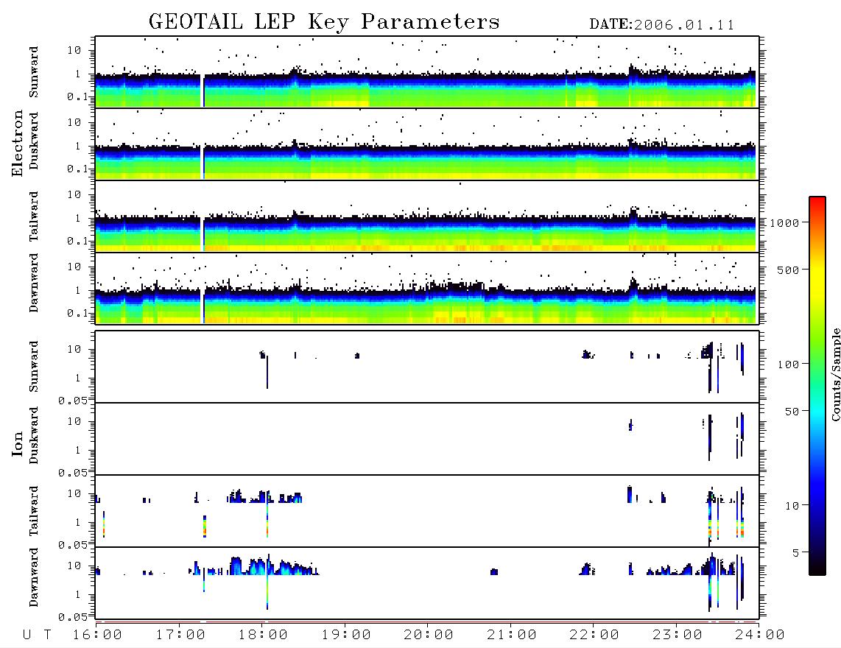The width and height of the screenshot is (841, 648).
Task: Click inside the Electron Tailward spectrogram panel
Action: pos(427,216)
